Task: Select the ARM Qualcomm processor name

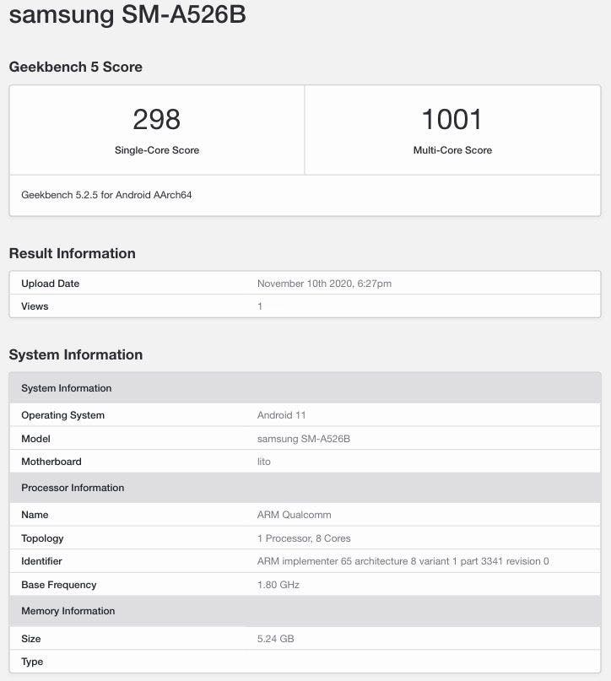Action: coord(294,515)
